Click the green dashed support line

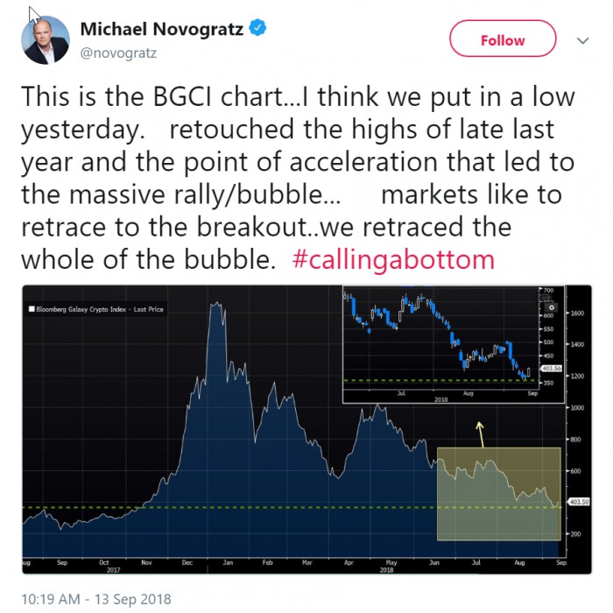tap(292, 507)
